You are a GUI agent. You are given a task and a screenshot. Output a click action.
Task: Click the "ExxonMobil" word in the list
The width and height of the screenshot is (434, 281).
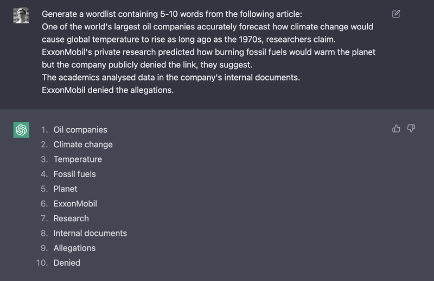tap(75, 204)
